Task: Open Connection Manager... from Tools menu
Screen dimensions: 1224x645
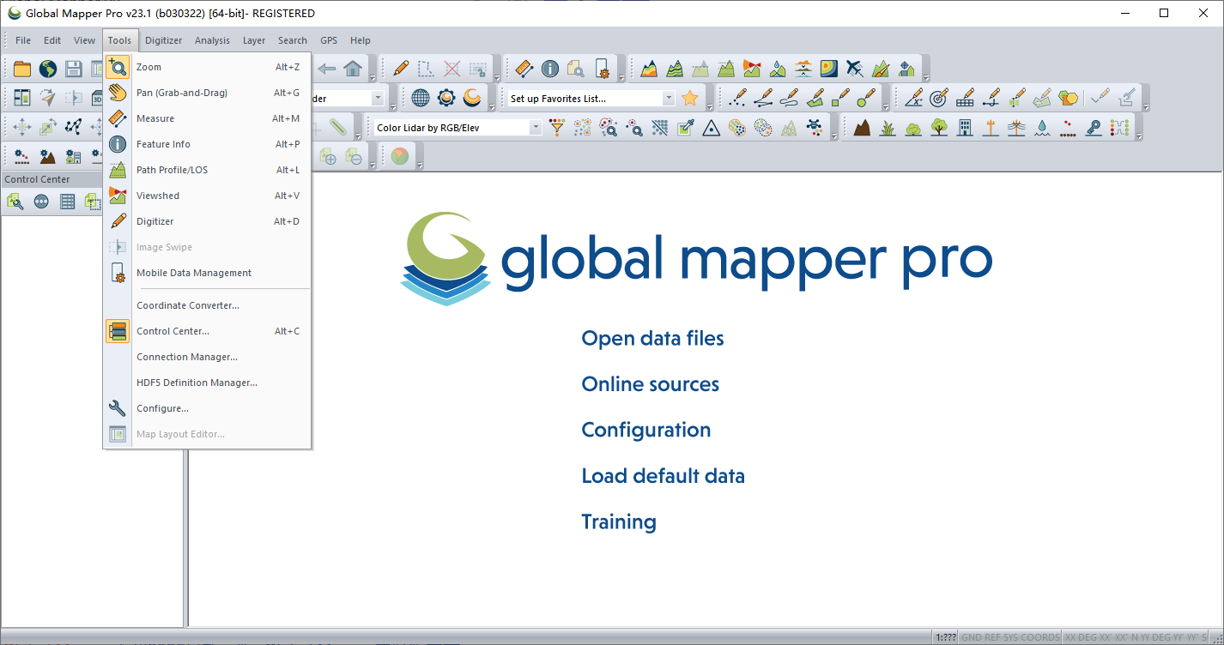Action: (x=207, y=357)
